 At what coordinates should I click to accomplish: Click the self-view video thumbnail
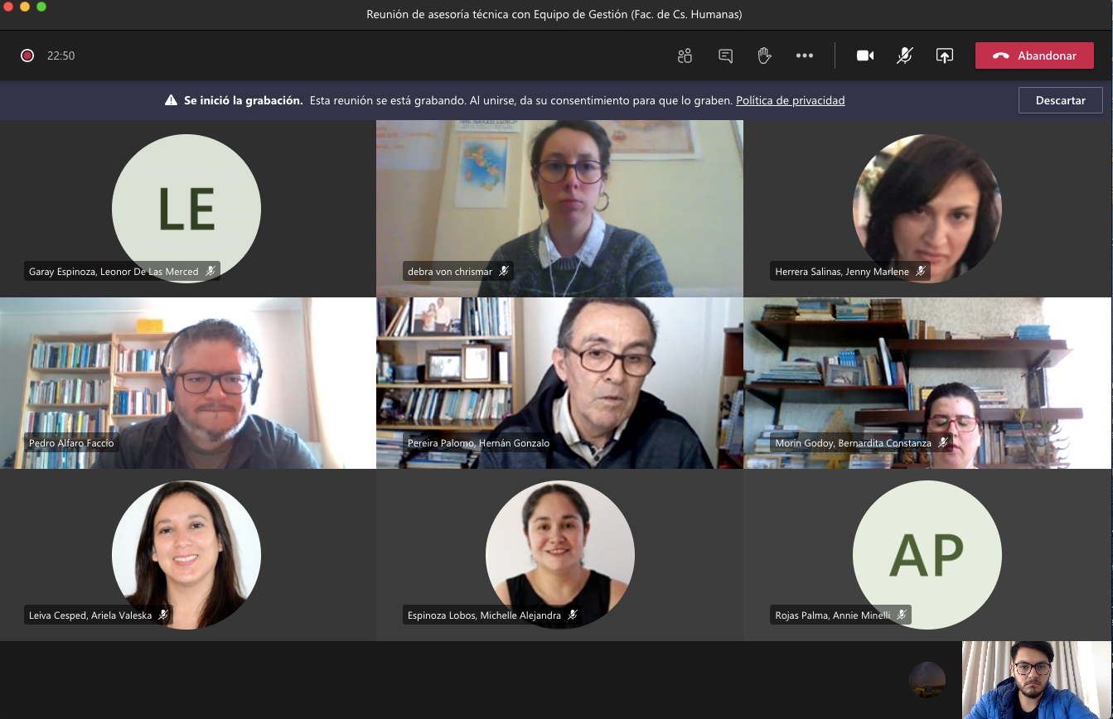1036,679
